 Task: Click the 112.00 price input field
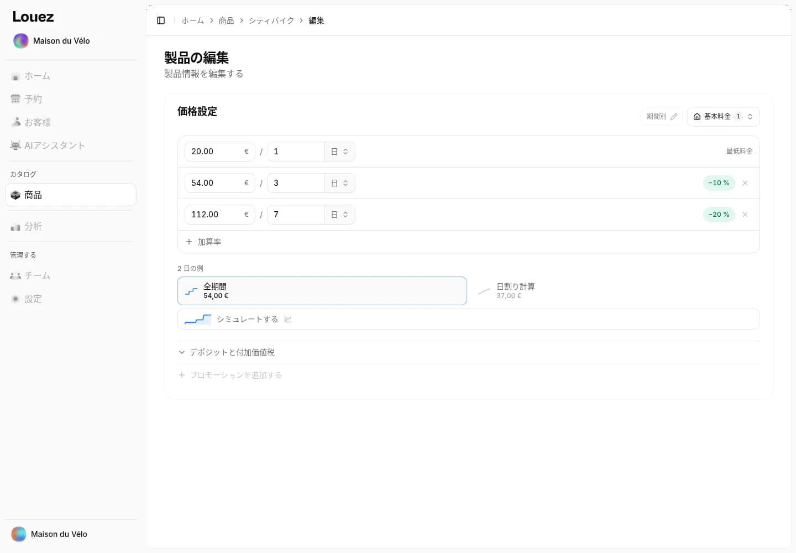[220, 215]
